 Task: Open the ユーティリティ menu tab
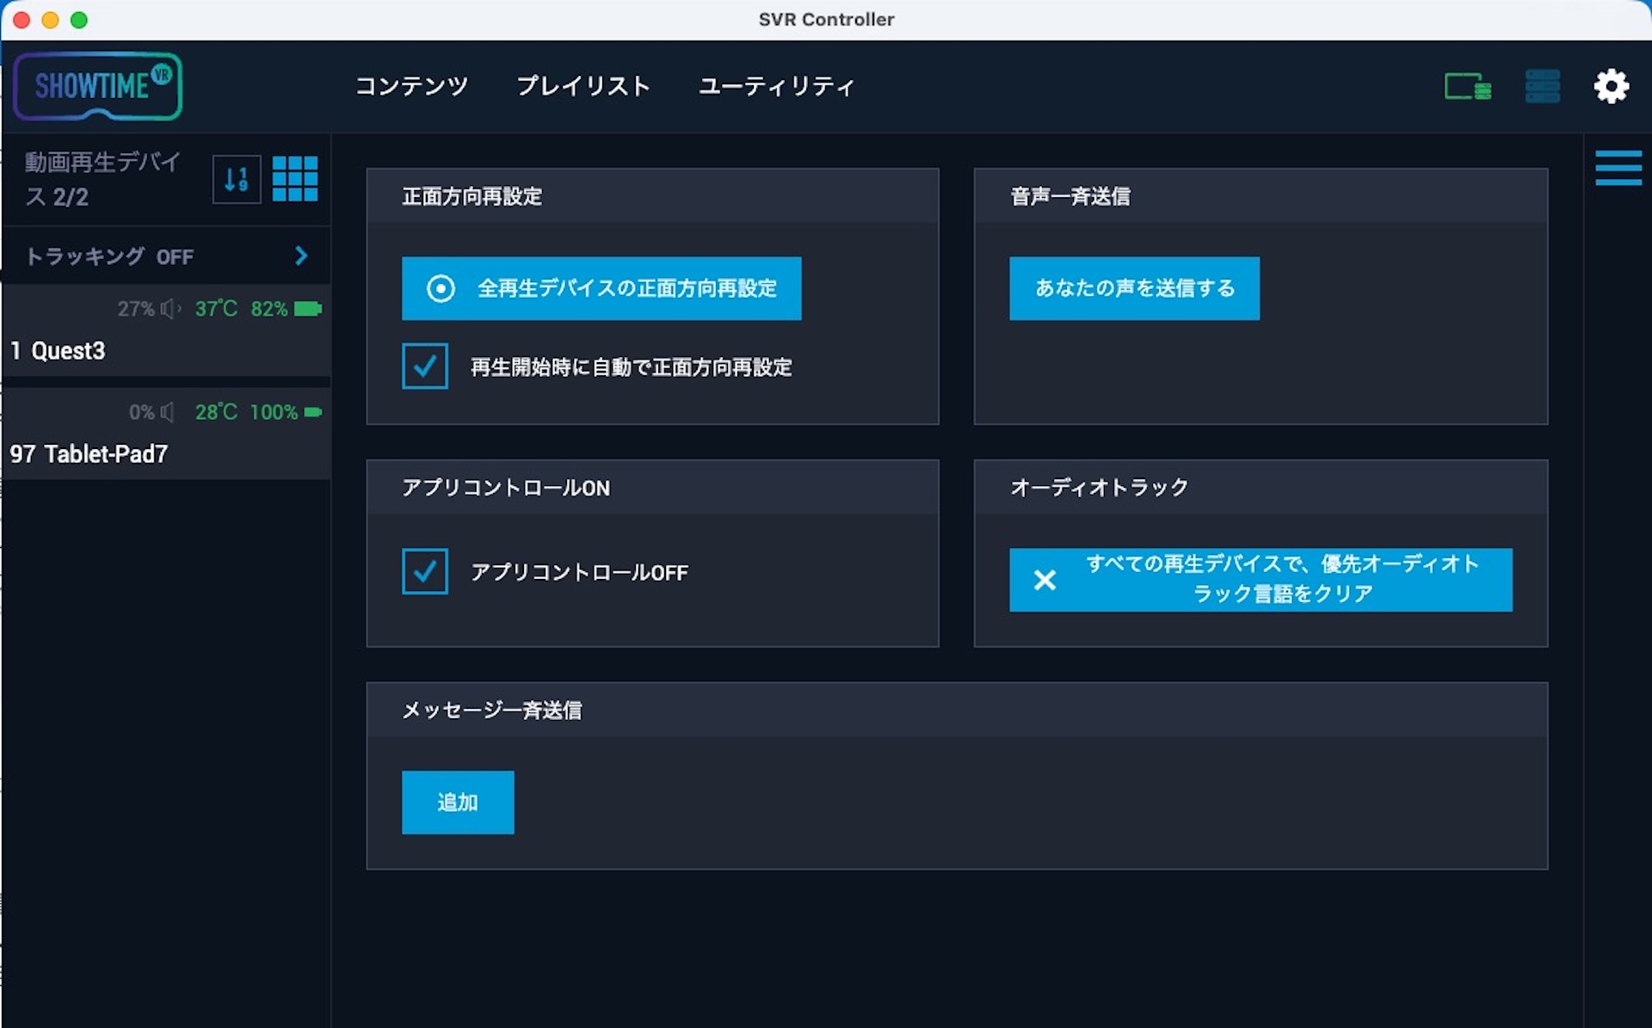coord(776,86)
